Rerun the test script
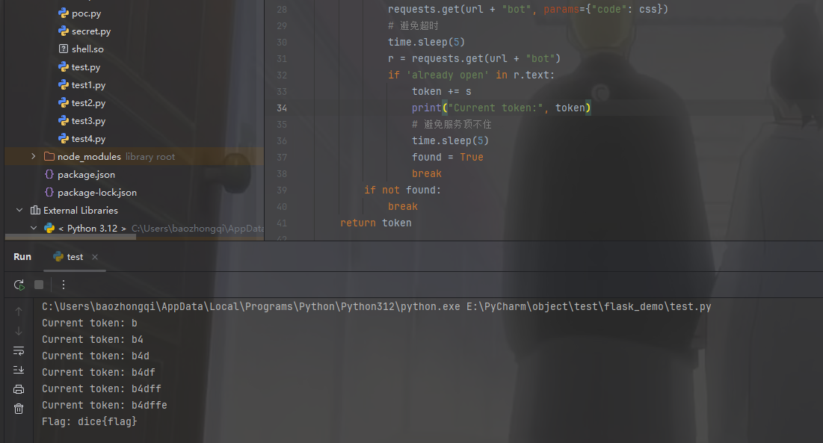This screenshot has height=443, width=823. [19, 285]
